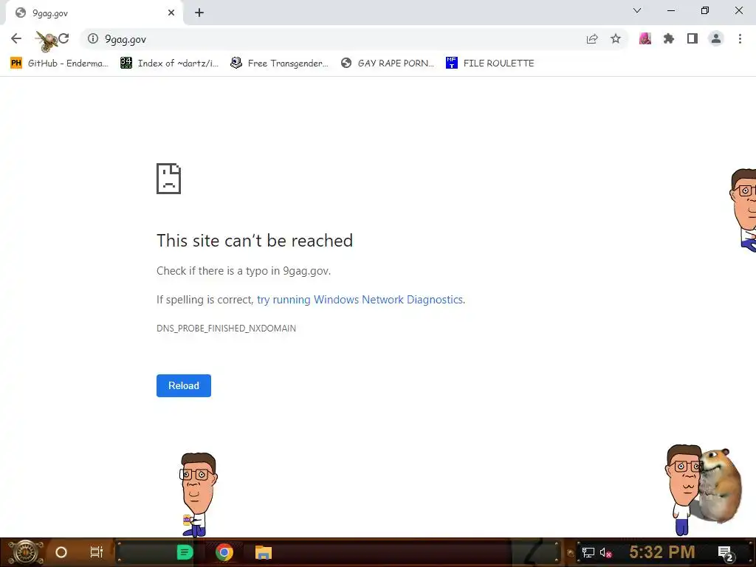Share this page icon
Screen dimensions: 756x567
pos(592,39)
